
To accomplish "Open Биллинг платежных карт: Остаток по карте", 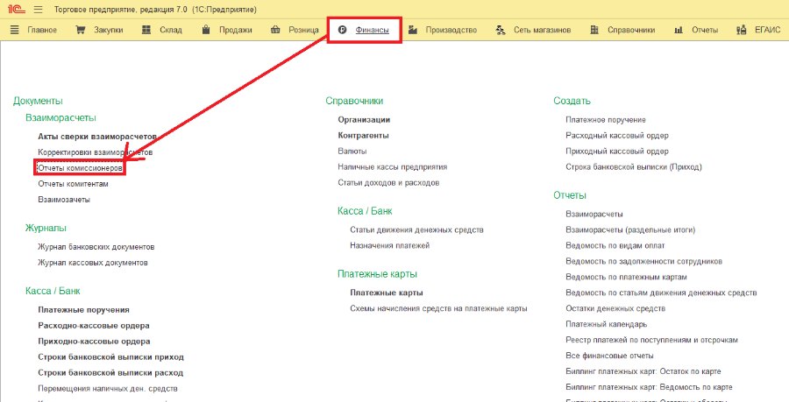I will [x=643, y=371].
